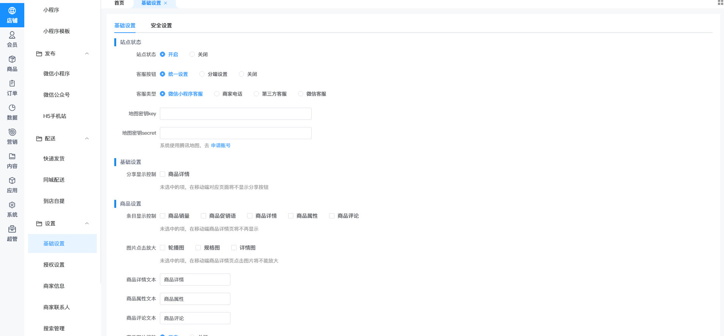Viewport: 724px width, 336px height.
Task: Edit the 商品属性文本 field
Action: coord(195,299)
